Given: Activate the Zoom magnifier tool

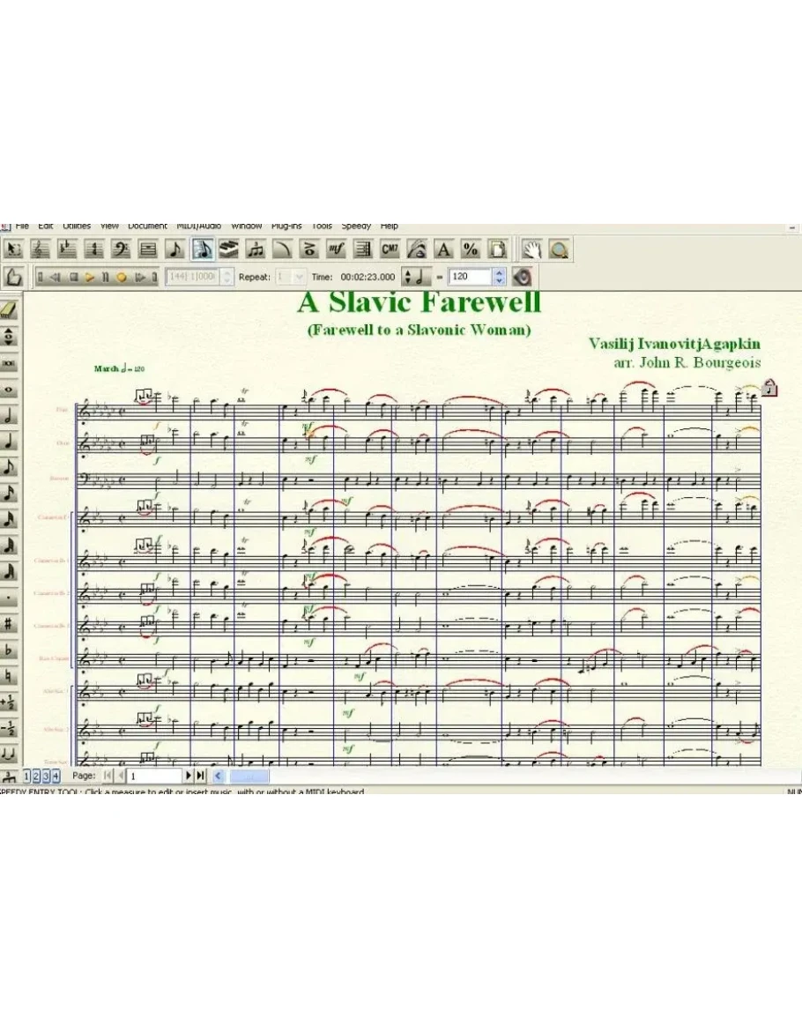Looking at the screenshot, I should [558, 249].
